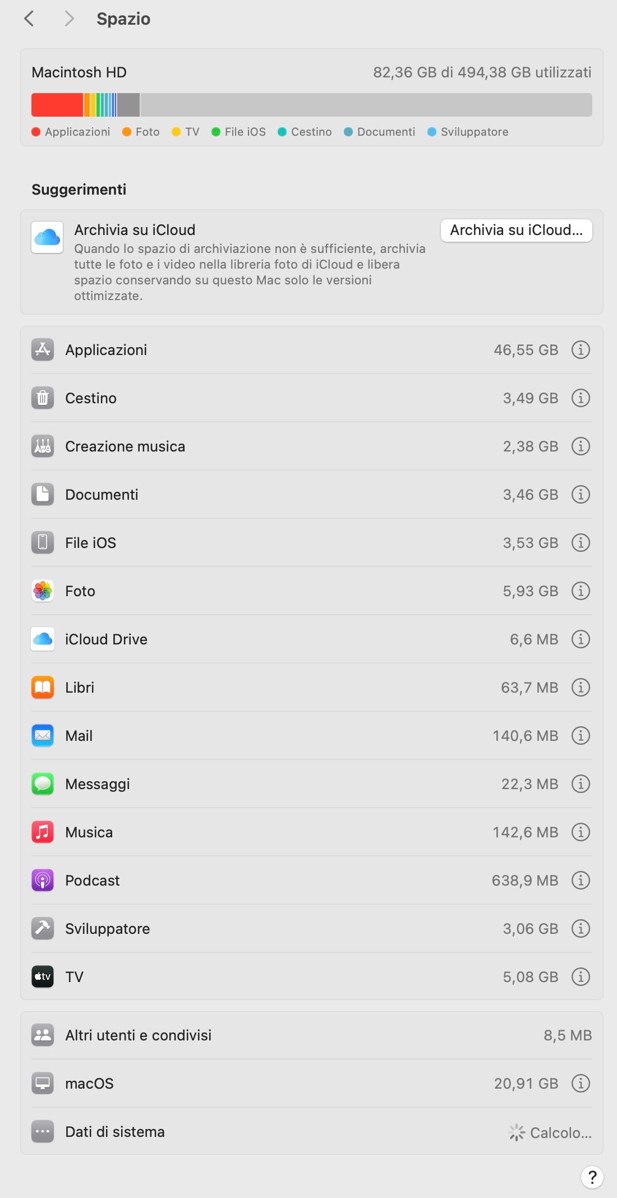Click the forward navigation chevron

69,19
